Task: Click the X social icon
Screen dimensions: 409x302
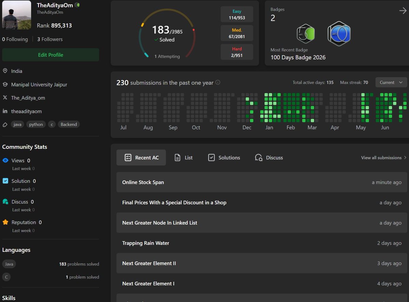Action: coord(5,98)
